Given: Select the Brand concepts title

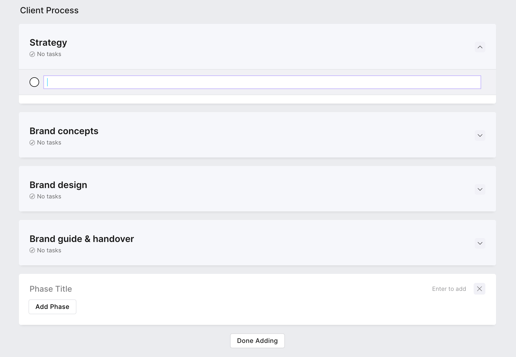Looking at the screenshot, I should (x=64, y=131).
